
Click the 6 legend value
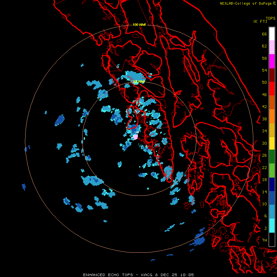(x=266, y=216)
